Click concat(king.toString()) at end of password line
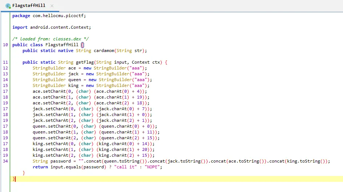 [298, 161]
